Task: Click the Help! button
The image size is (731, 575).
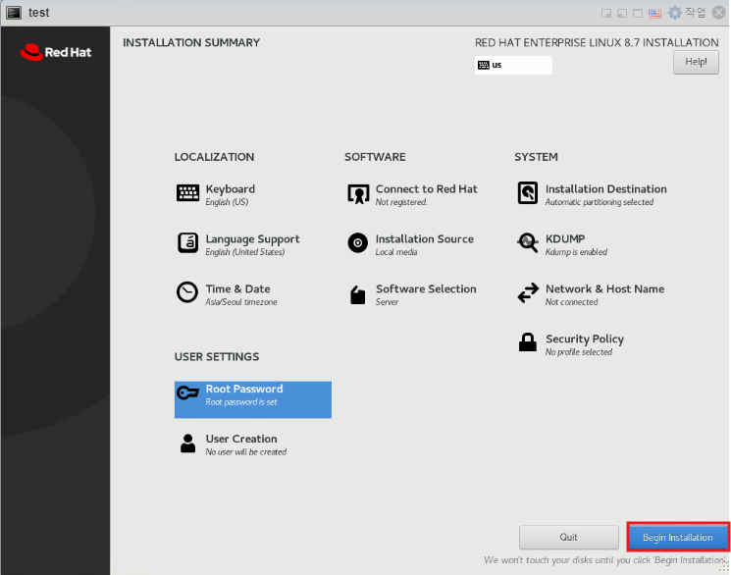Action: 696,62
